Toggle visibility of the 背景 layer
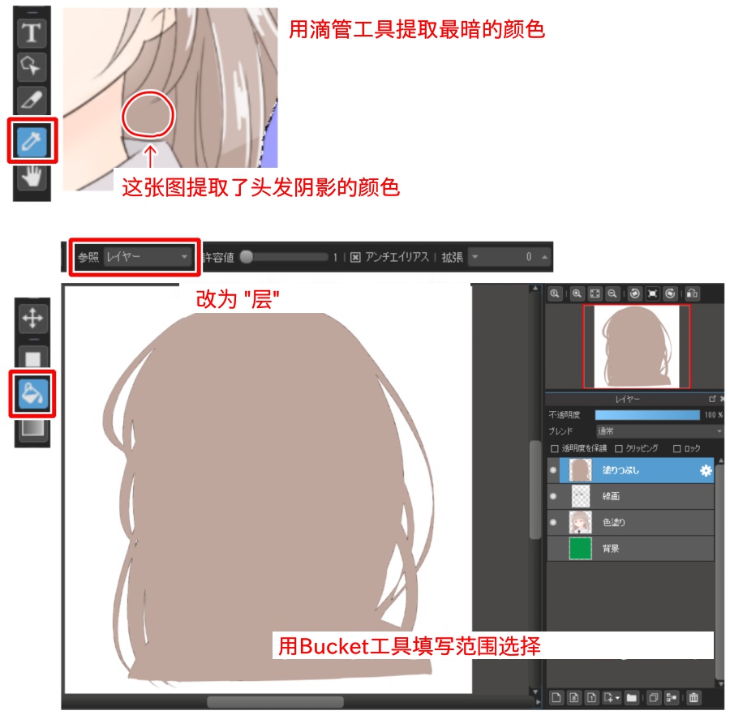This screenshot has height=715, width=730. coord(553,549)
